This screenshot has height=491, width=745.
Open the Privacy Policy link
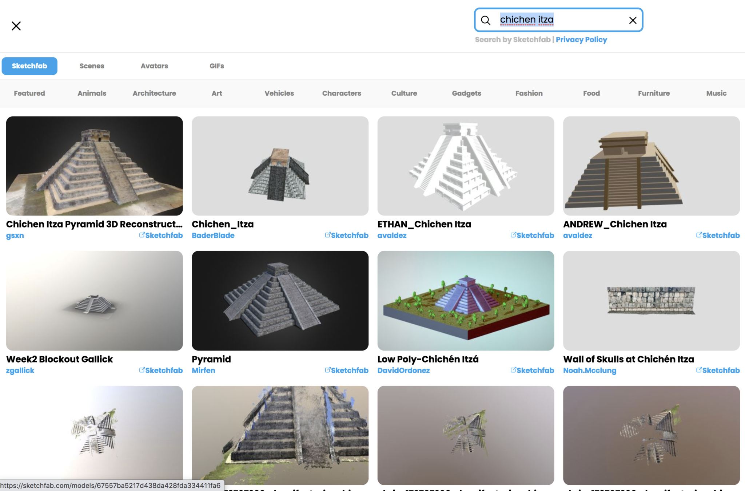click(x=581, y=39)
